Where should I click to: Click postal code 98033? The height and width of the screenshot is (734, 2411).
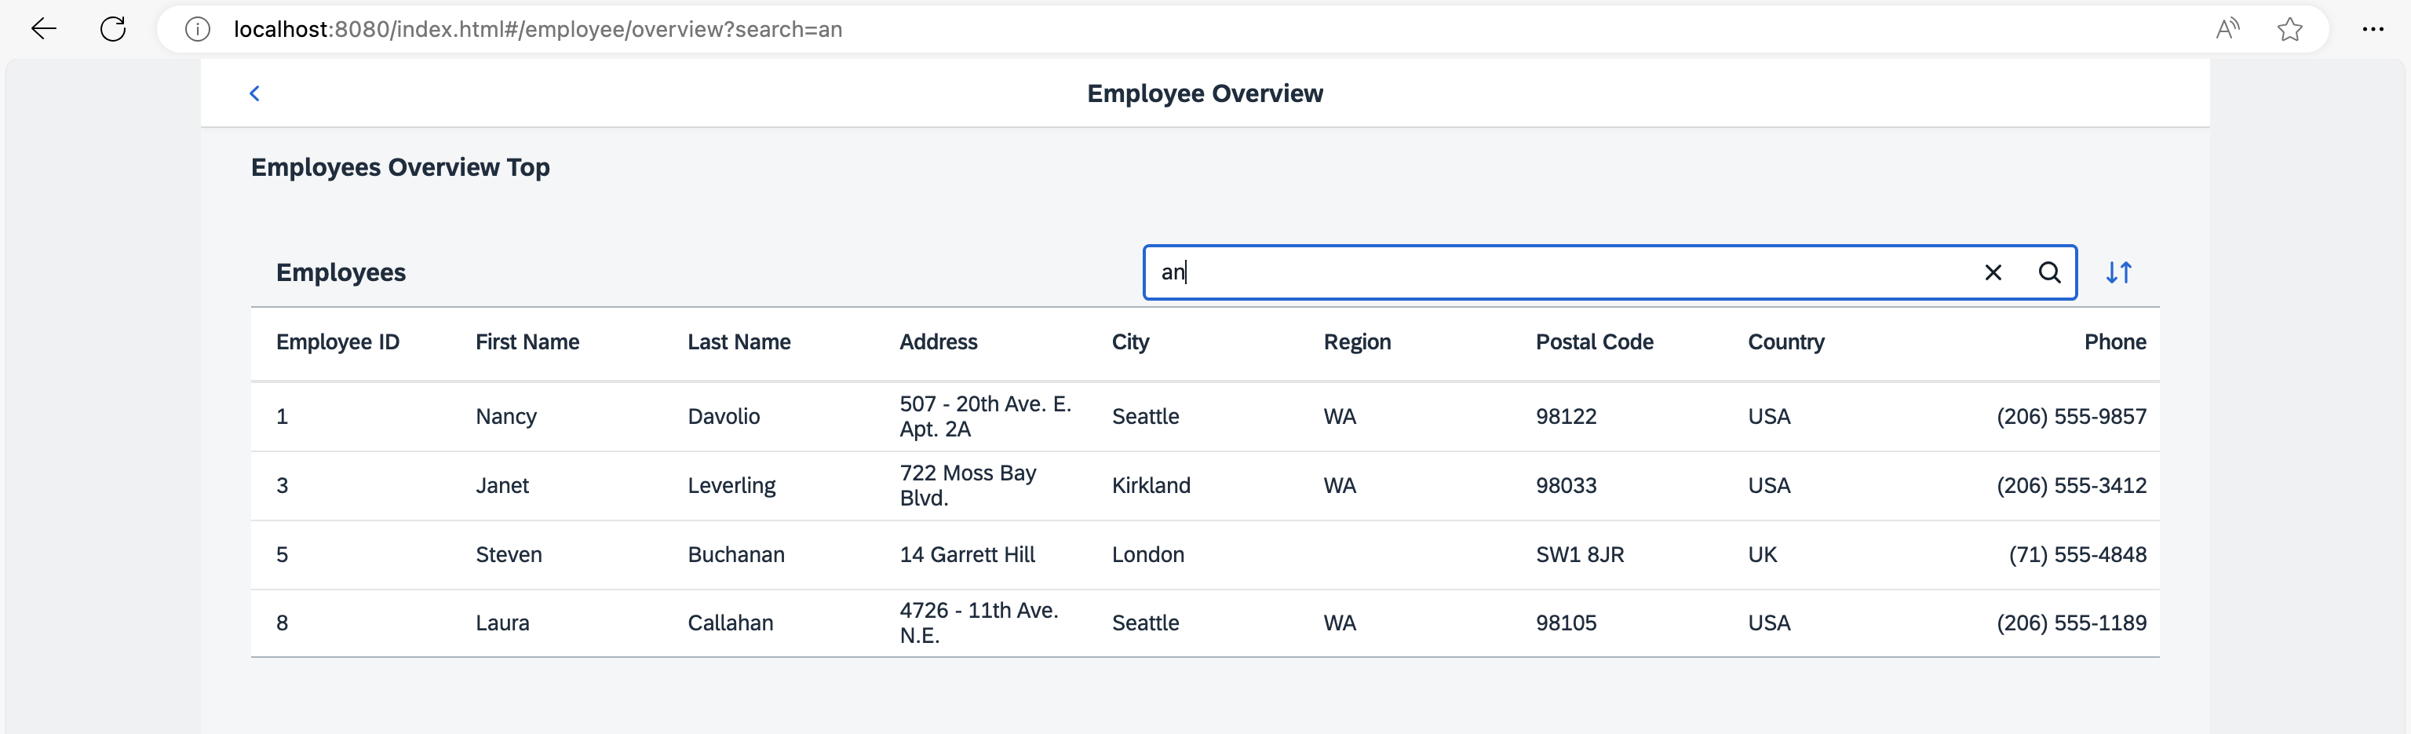point(1567,486)
